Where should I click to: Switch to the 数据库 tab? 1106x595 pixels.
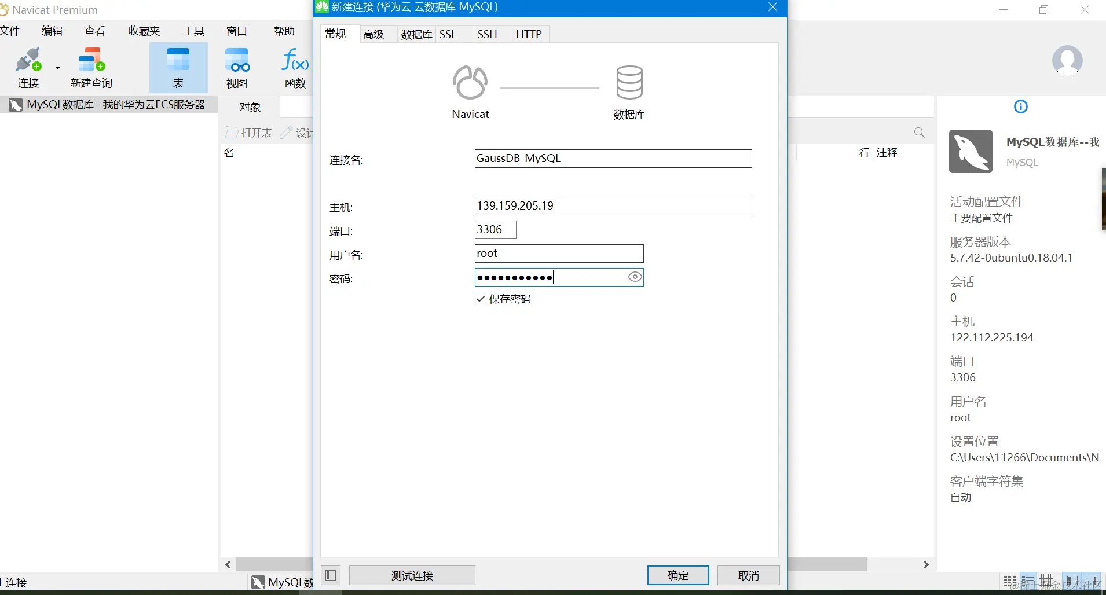[x=416, y=34]
